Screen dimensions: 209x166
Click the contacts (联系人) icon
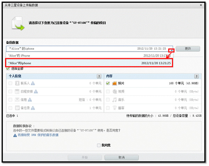click(17, 83)
